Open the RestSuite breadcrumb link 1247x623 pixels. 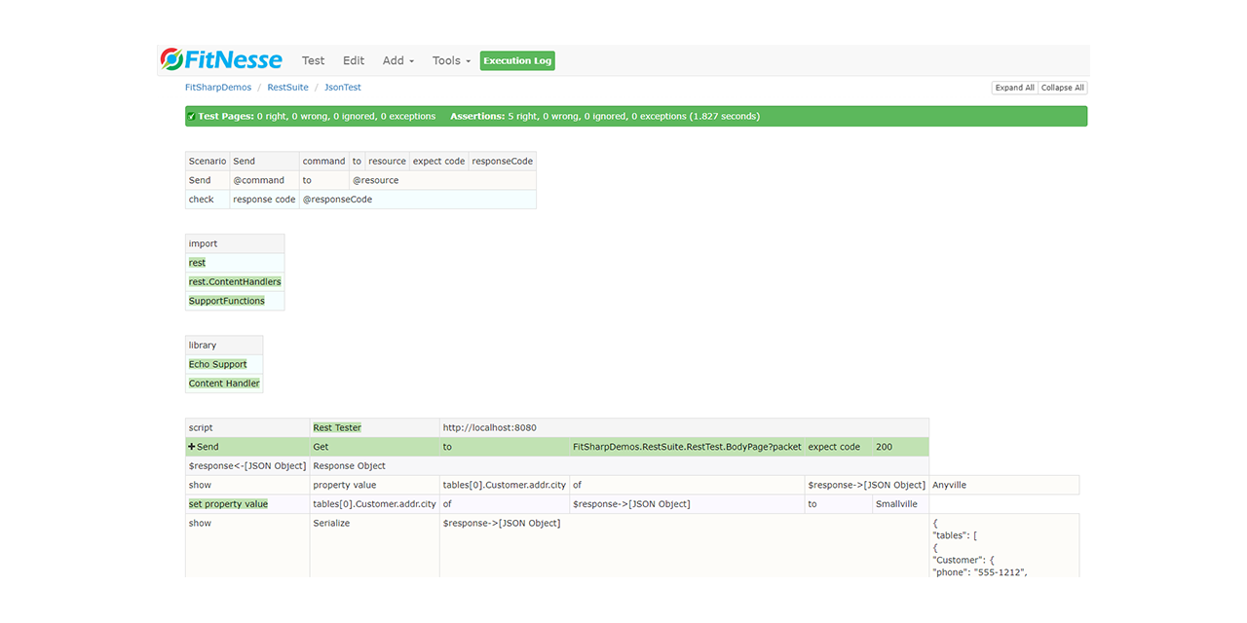coord(287,87)
